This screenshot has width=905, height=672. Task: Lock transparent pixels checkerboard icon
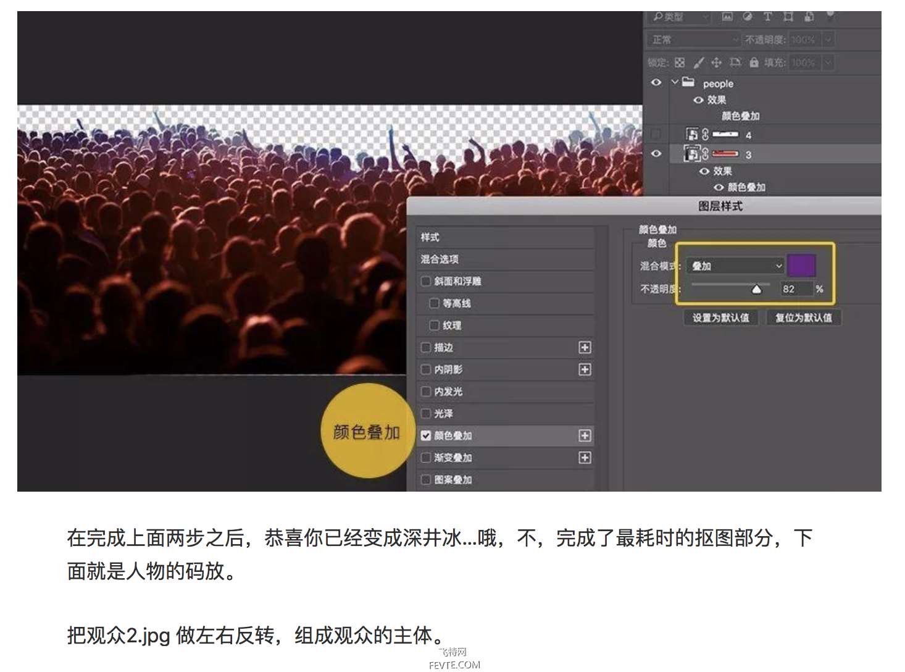(x=680, y=62)
